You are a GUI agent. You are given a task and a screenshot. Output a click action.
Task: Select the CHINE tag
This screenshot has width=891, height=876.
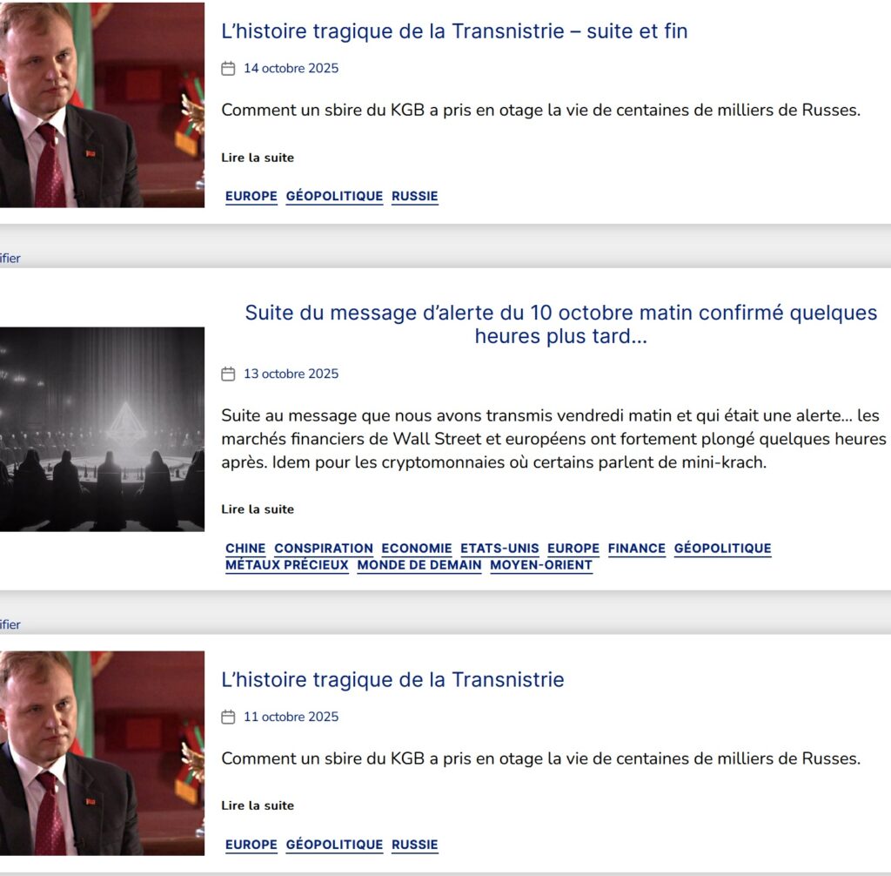[x=245, y=549]
